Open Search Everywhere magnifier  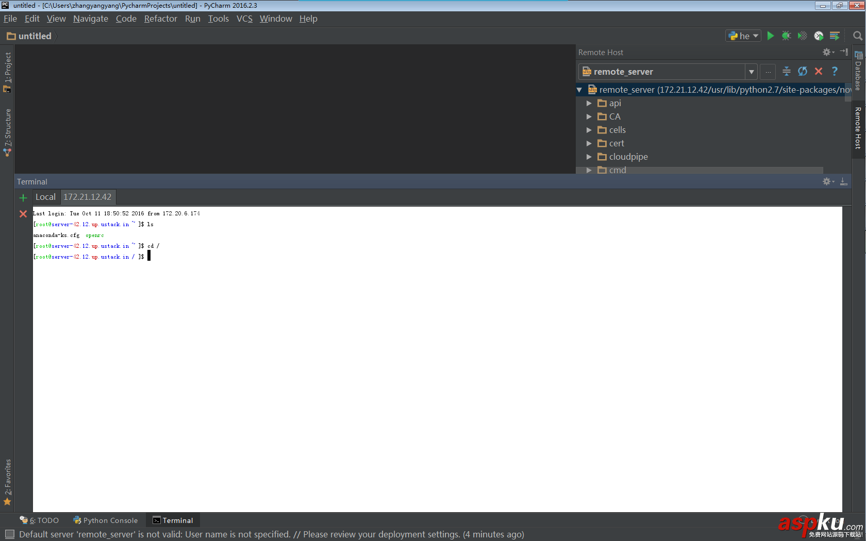tap(858, 36)
